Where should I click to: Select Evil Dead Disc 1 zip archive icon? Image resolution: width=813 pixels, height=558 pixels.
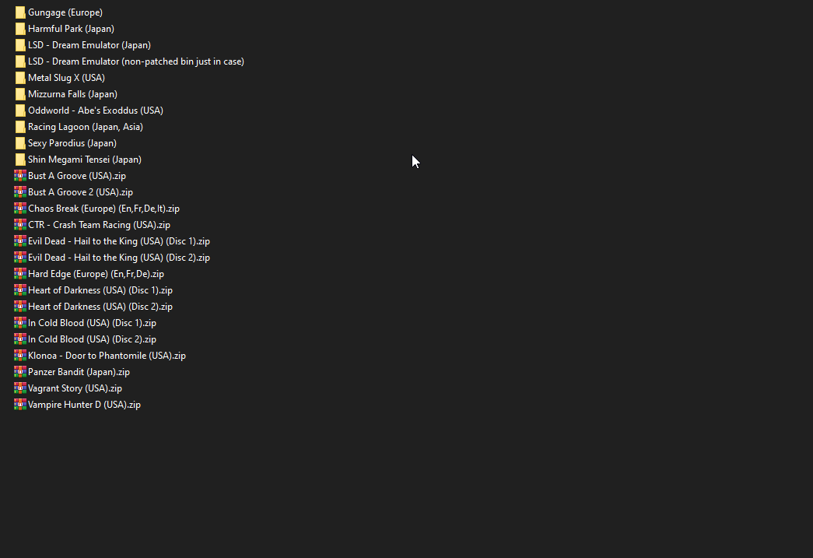[20, 241]
